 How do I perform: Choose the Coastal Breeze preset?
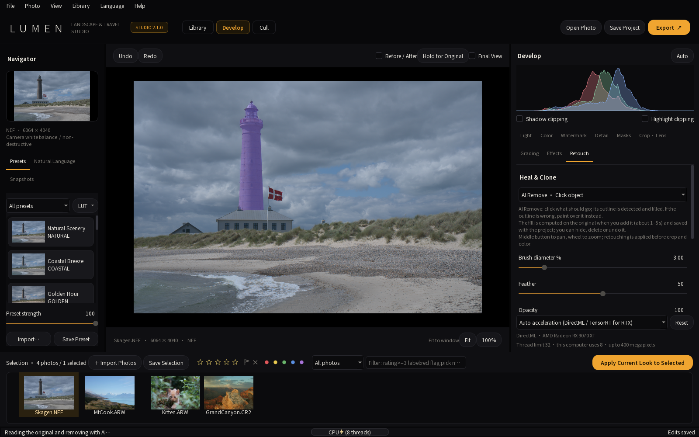[x=51, y=264]
